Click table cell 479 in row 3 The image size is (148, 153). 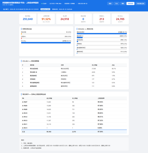[93, 76]
